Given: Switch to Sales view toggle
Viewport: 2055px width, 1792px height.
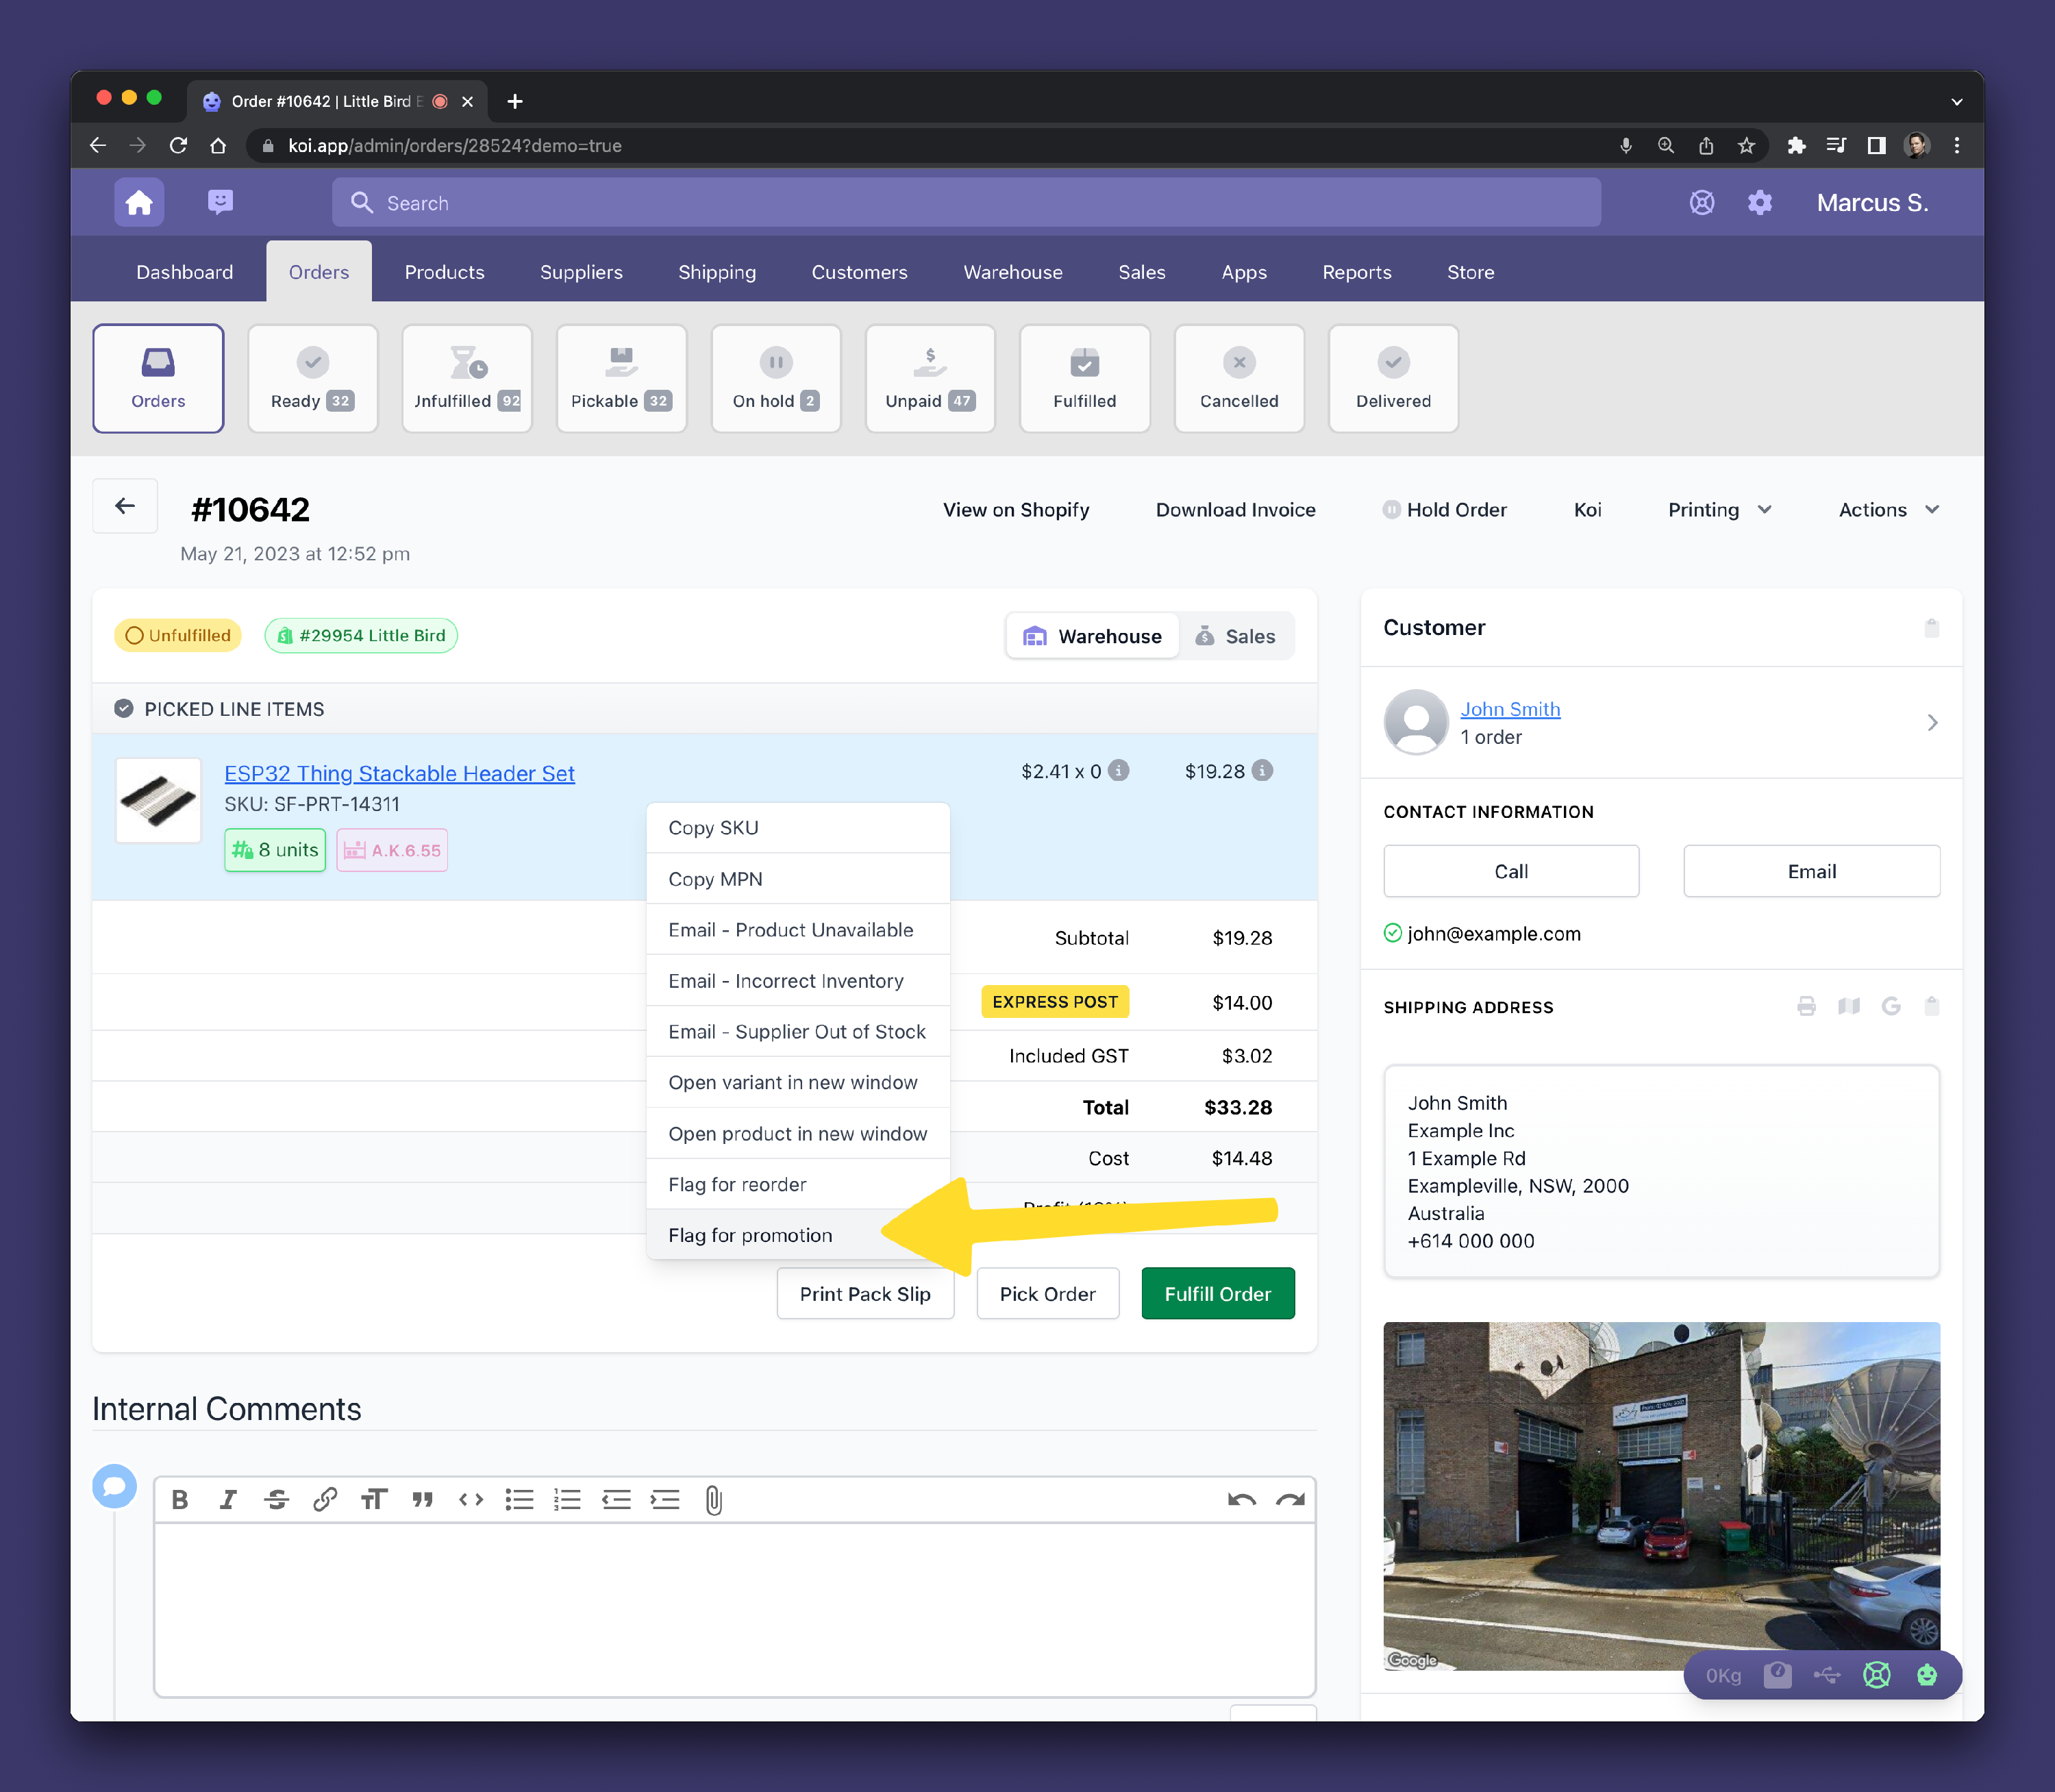Looking at the screenshot, I should pyautogui.click(x=1236, y=636).
